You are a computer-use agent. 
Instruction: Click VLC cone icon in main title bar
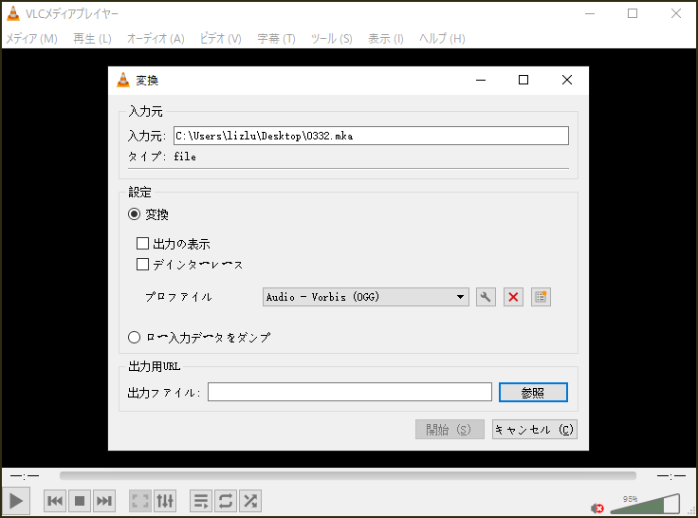point(13,13)
